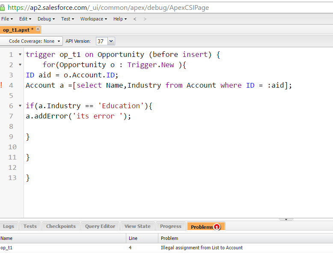Open the API Version dropdown
Viewport: 333px width, 269px height.
click(x=111, y=41)
